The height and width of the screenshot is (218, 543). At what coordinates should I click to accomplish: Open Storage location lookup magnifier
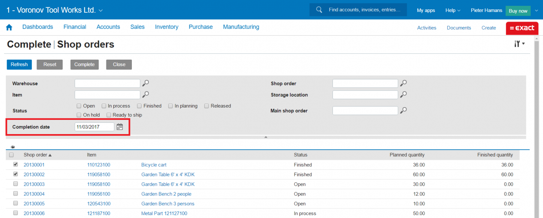403,95
